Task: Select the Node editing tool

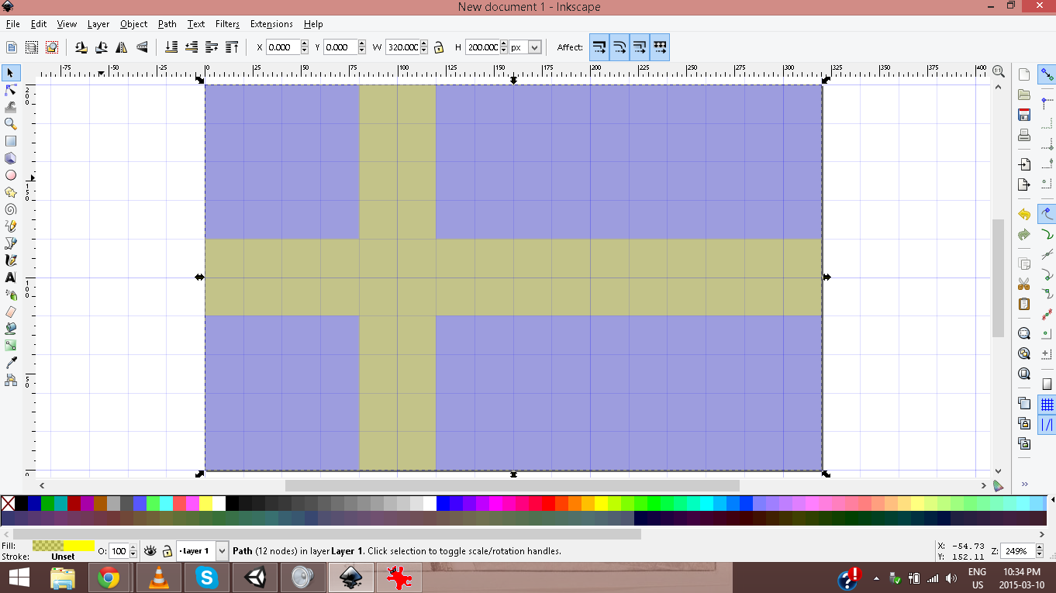Action: point(11,90)
